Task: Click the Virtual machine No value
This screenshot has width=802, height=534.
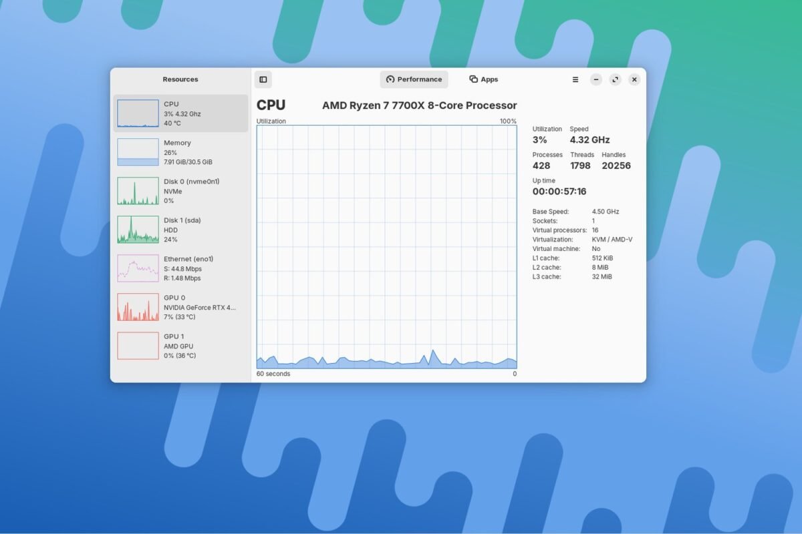Action: click(596, 249)
